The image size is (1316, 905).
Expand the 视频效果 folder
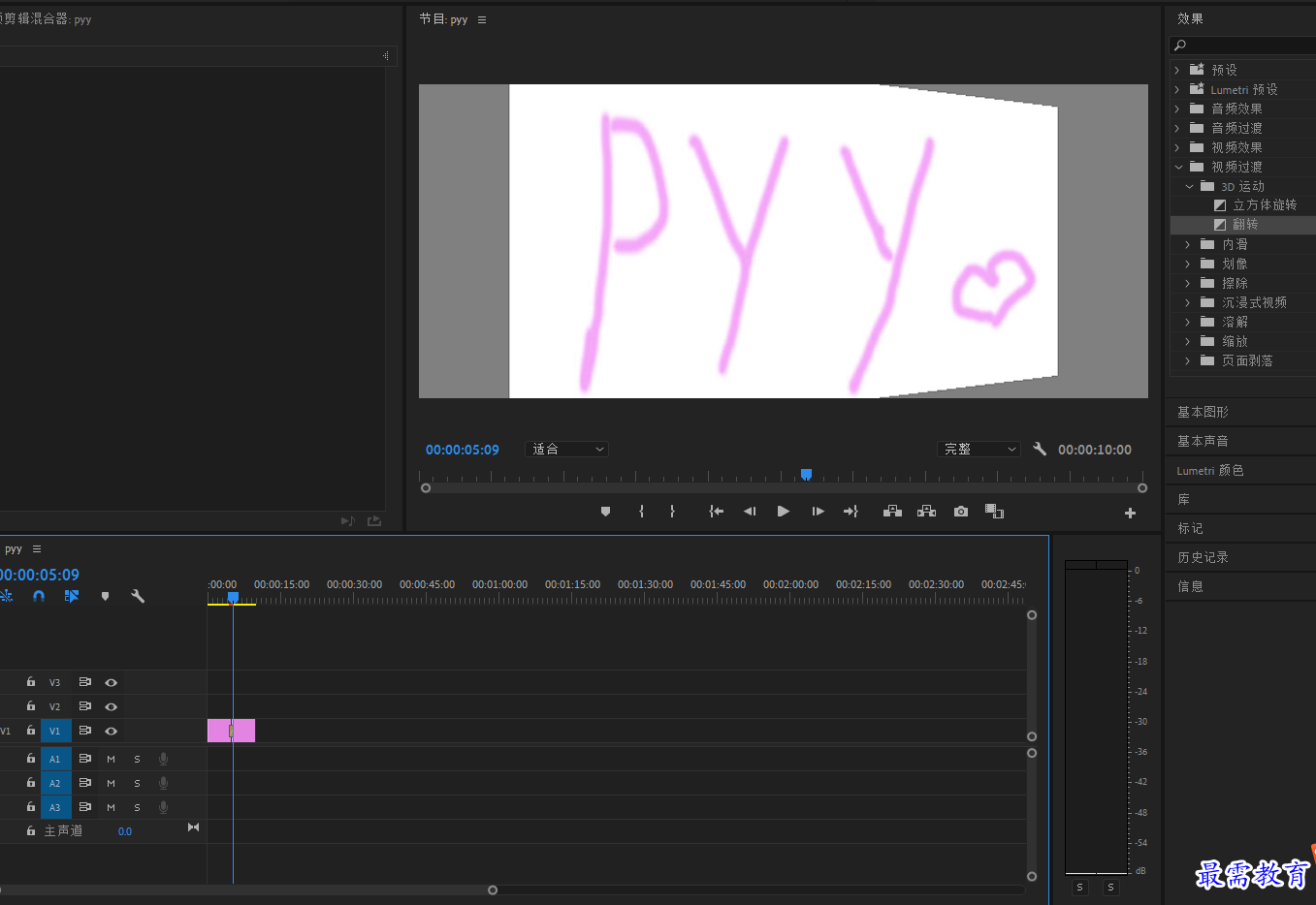point(1177,147)
